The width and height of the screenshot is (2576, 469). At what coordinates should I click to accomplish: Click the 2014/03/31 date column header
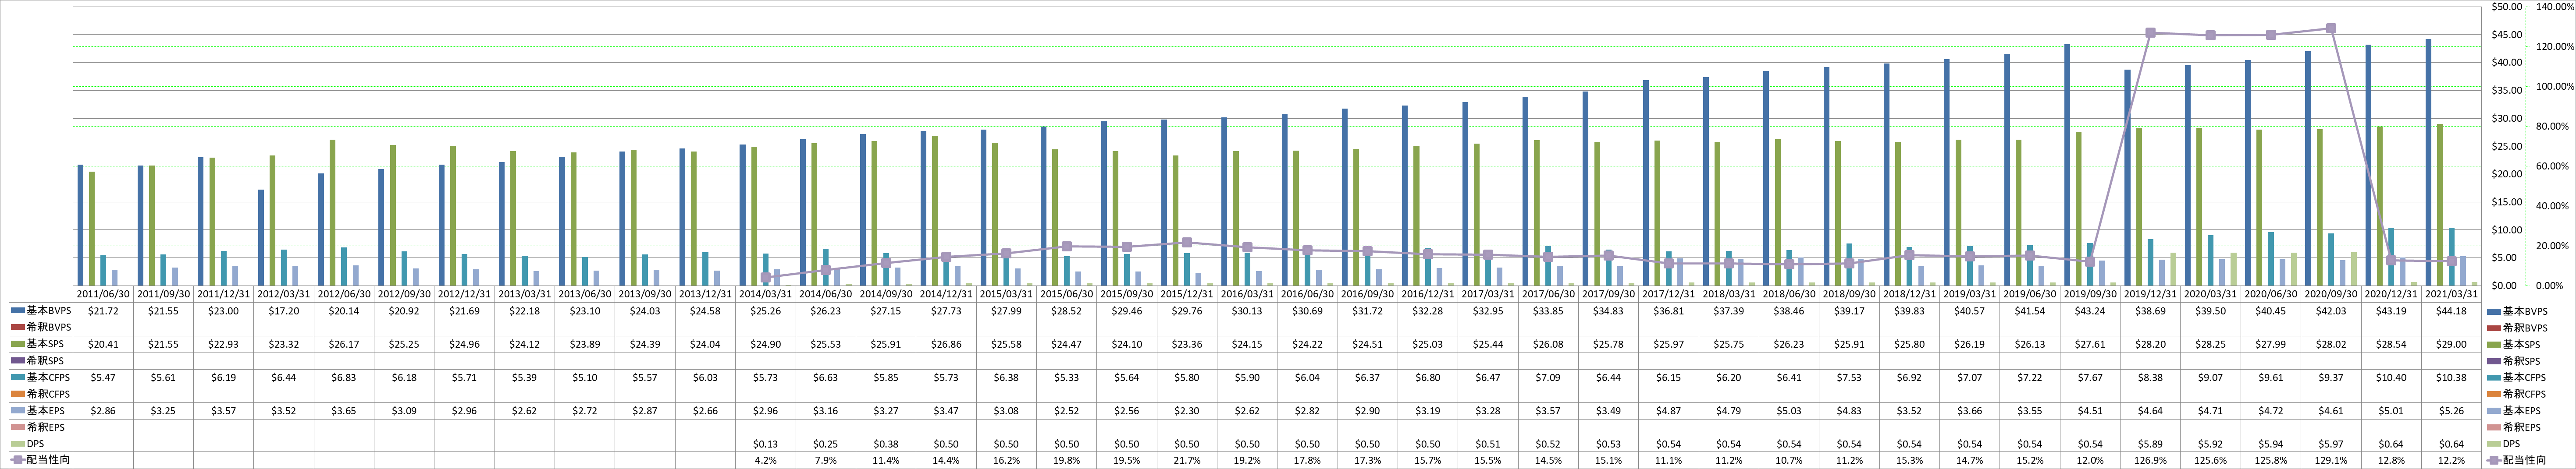pyautogui.click(x=766, y=294)
